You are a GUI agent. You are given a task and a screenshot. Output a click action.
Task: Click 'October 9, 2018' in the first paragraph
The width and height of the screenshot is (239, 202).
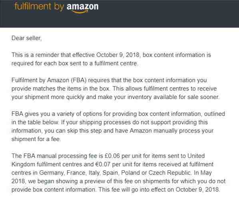(x=118, y=55)
